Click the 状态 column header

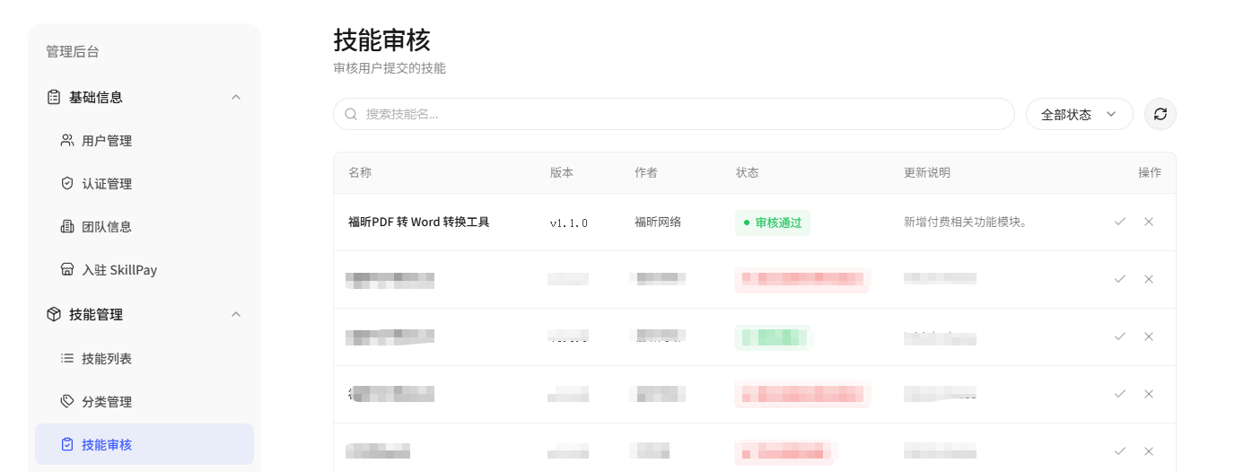[x=748, y=172]
